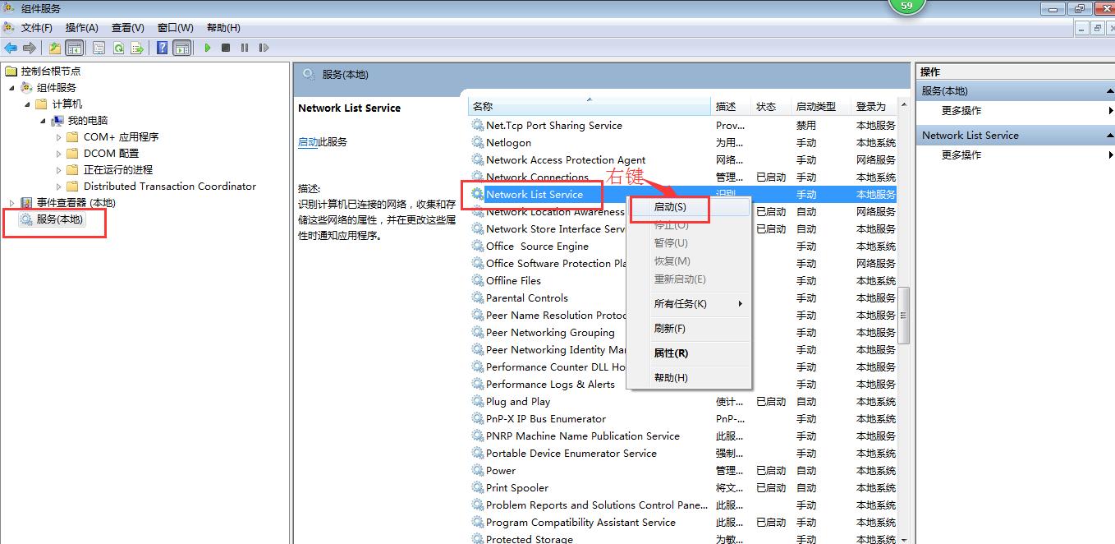Click the green Start Service toolbar icon

[x=207, y=47]
